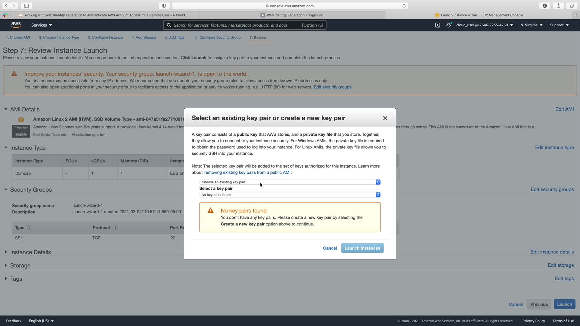
Task: Expand the Instance Details section
Action: pyautogui.click(x=6, y=252)
